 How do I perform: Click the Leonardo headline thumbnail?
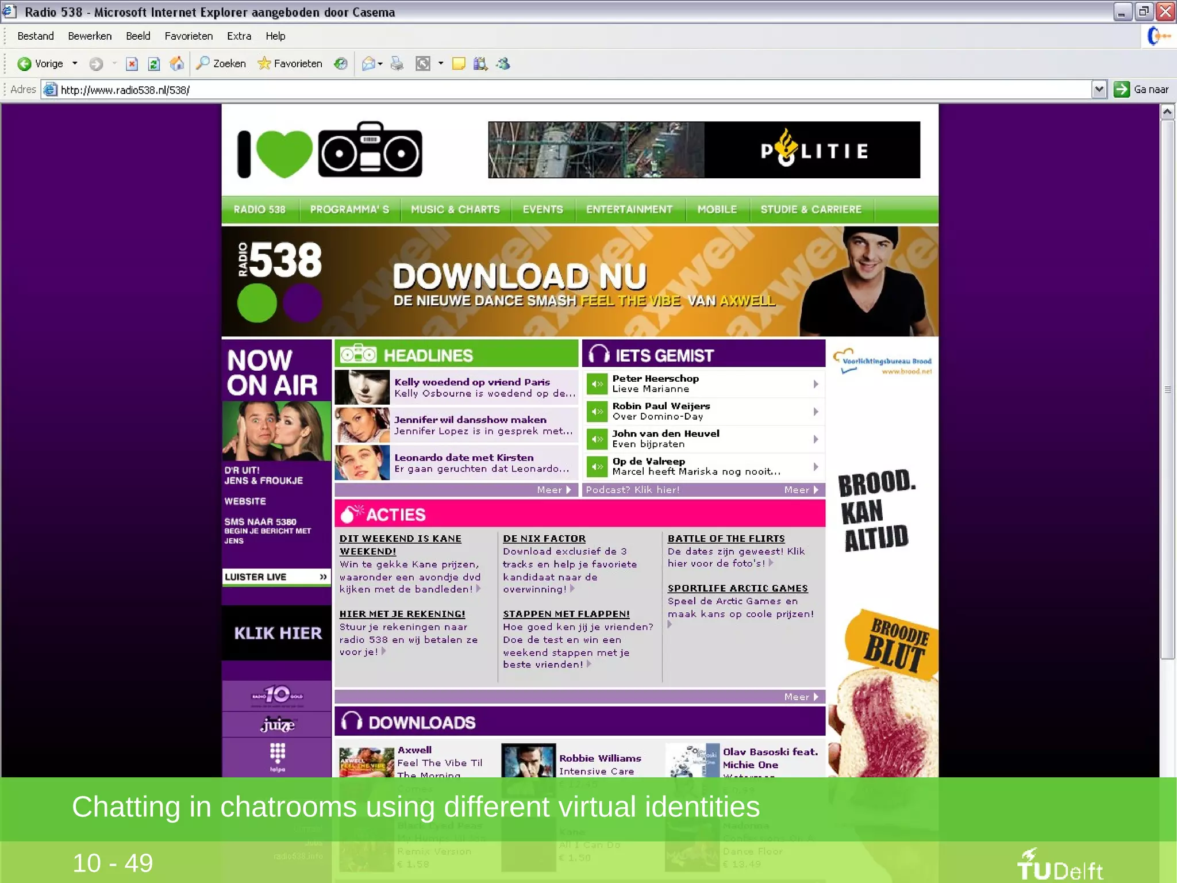[362, 463]
